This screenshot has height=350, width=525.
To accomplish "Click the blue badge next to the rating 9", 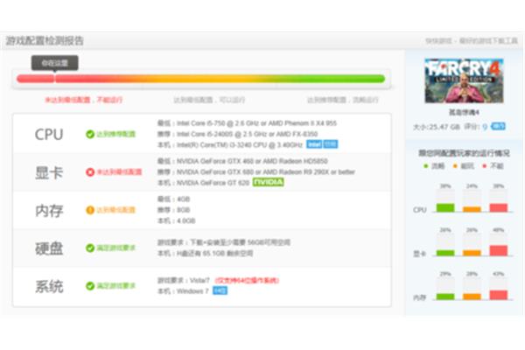I will pos(498,126).
